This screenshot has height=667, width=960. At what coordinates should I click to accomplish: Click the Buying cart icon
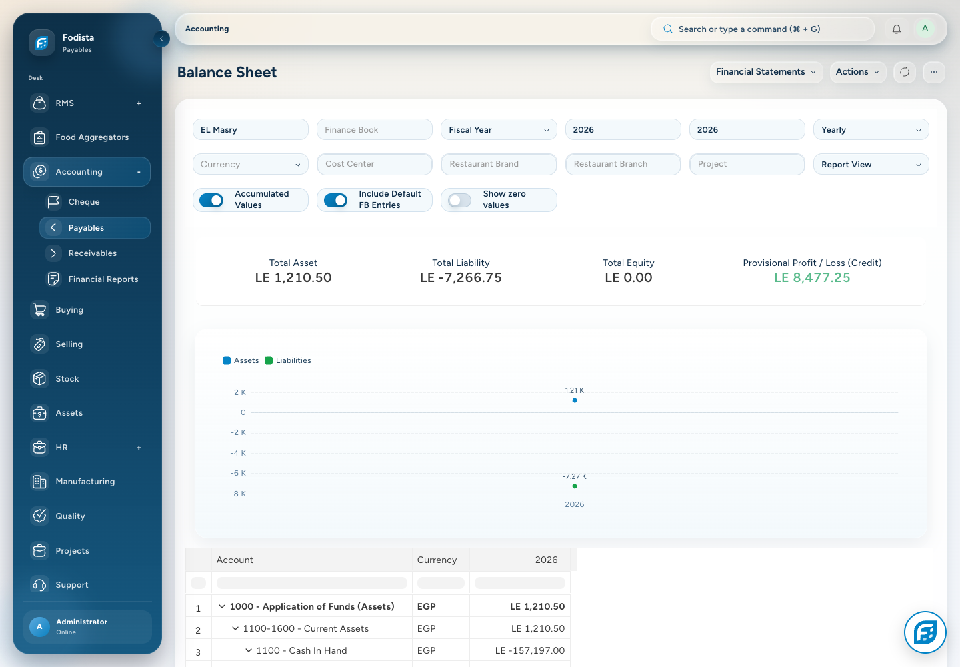coord(40,310)
